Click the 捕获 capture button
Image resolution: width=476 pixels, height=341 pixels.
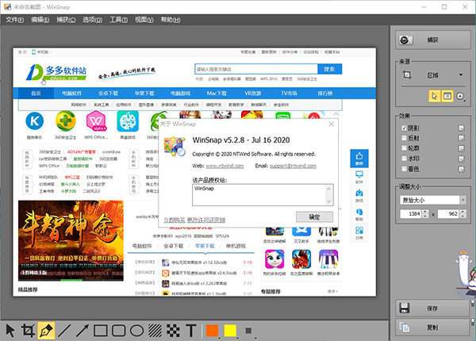433,40
